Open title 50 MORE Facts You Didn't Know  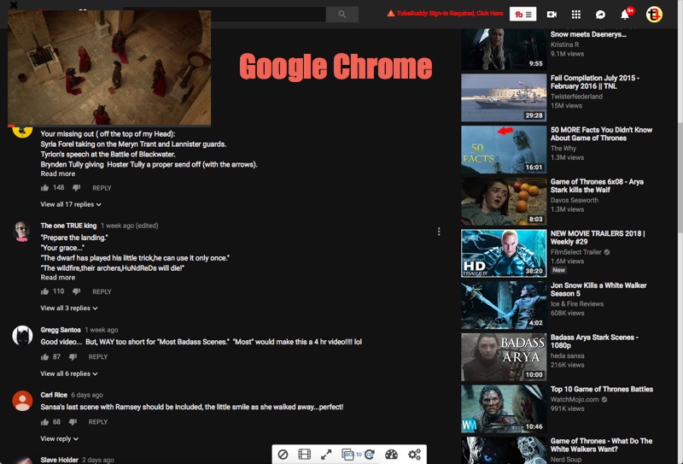601,134
